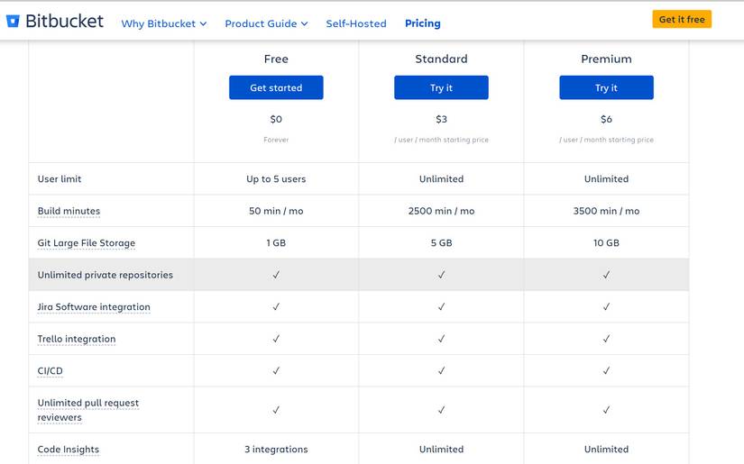Click Standard checkmark in Jira Software row
Image resolution: width=744 pixels, height=464 pixels.
click(441, 307)
